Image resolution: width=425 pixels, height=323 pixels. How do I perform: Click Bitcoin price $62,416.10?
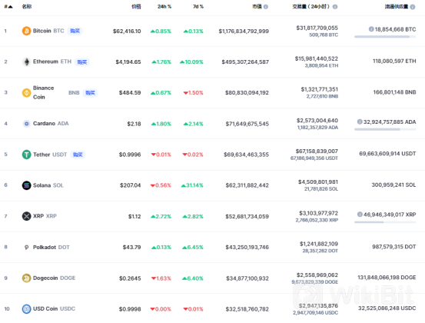coord(127,32)
